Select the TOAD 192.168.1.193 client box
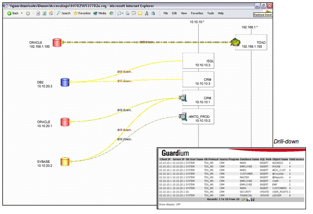This screenshot has height=214, width=313. [x=251, y=42]
